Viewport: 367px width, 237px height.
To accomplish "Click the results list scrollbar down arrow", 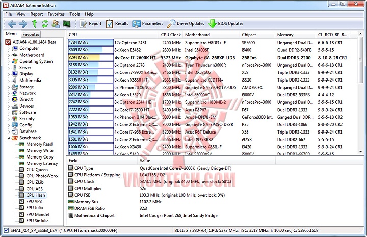I will point(361,152).
